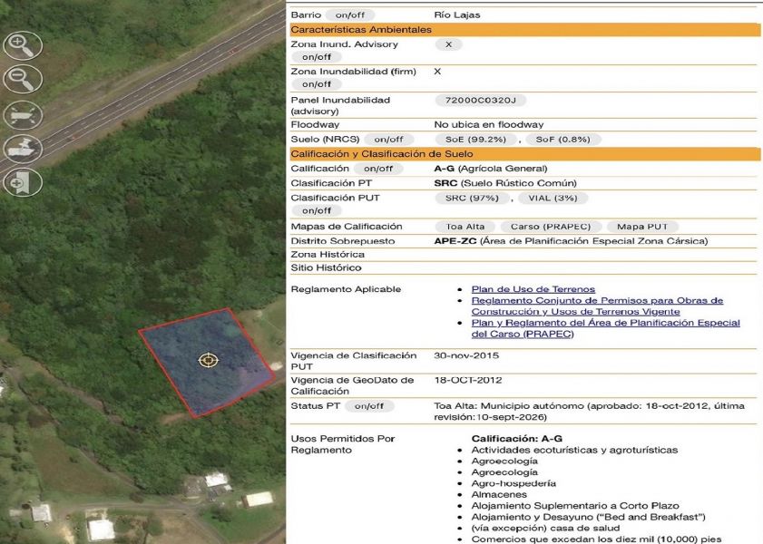Open the Toa Alta calificación map
This screenshot has height=544, width=763.
(x=465, y=227)
